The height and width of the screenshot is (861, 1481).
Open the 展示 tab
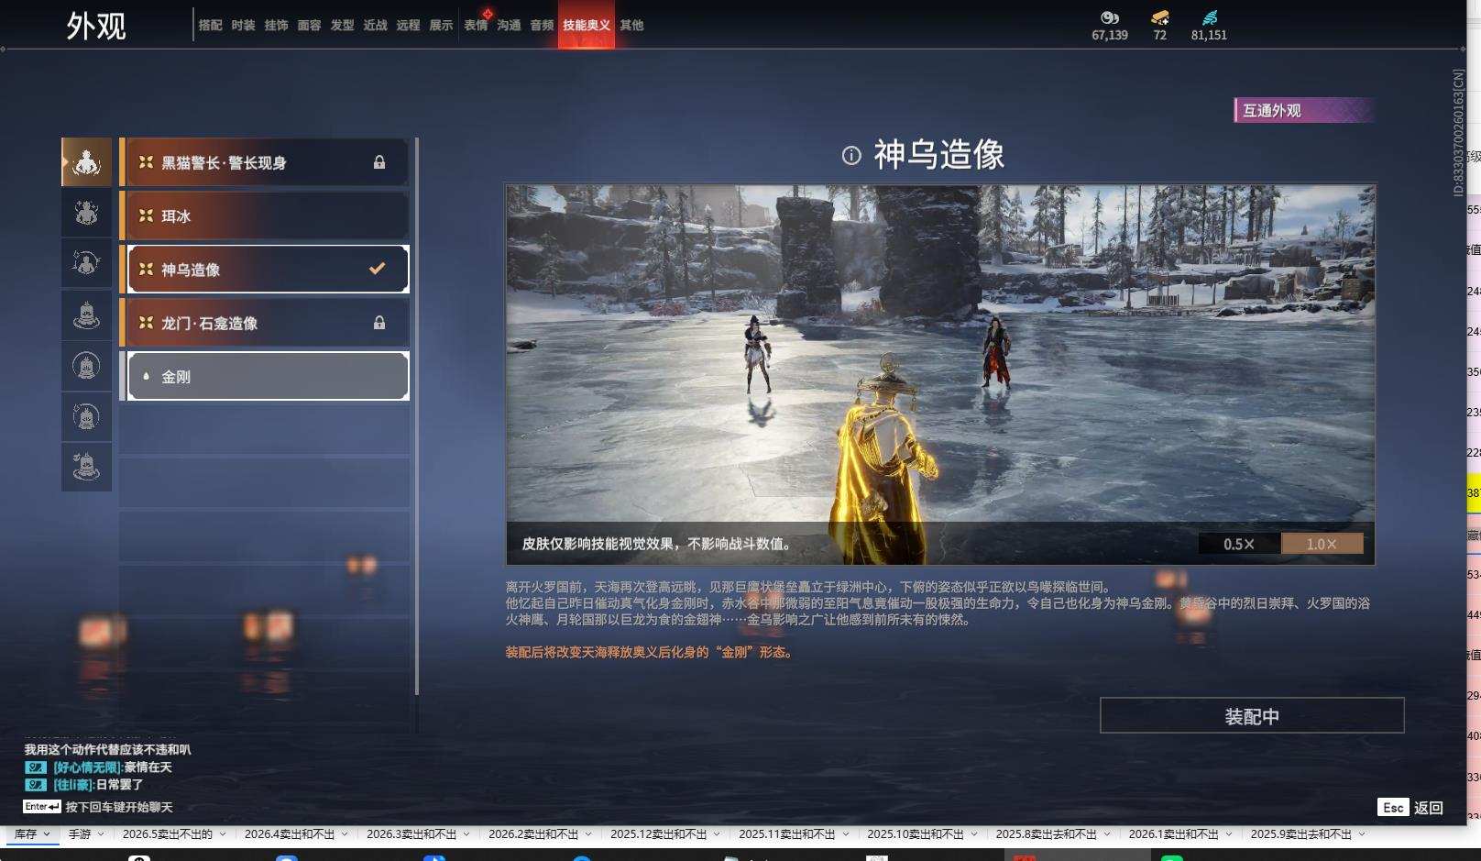[x=442, y=26]
